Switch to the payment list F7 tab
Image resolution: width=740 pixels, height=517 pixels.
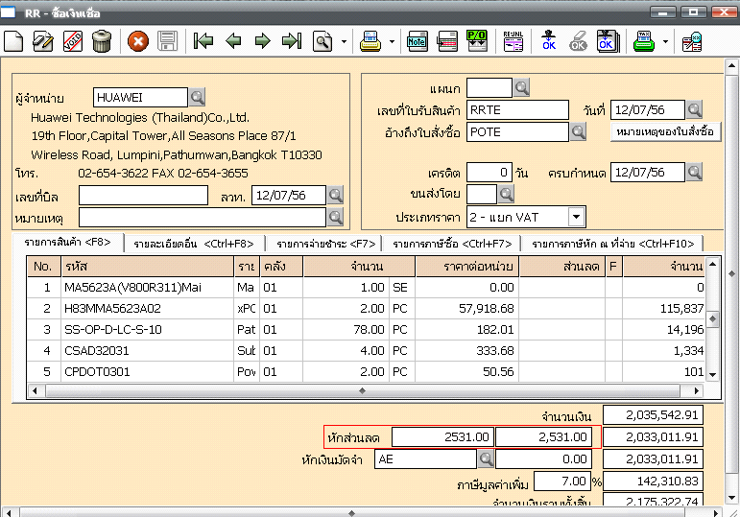(323, 244)
